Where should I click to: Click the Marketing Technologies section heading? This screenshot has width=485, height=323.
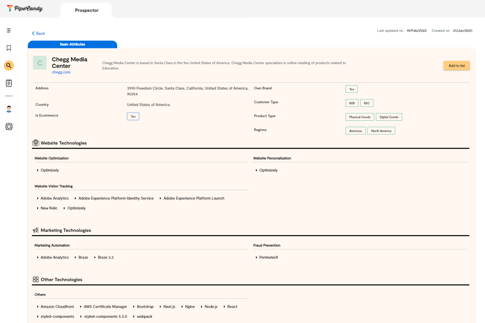tap(66, 230)
